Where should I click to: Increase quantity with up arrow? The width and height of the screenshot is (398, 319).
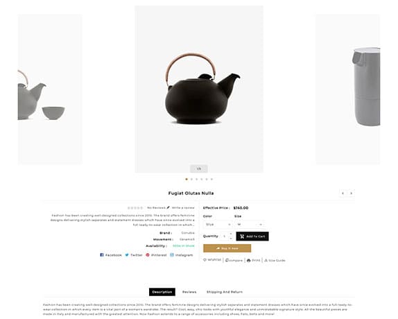tap(231, 234)
